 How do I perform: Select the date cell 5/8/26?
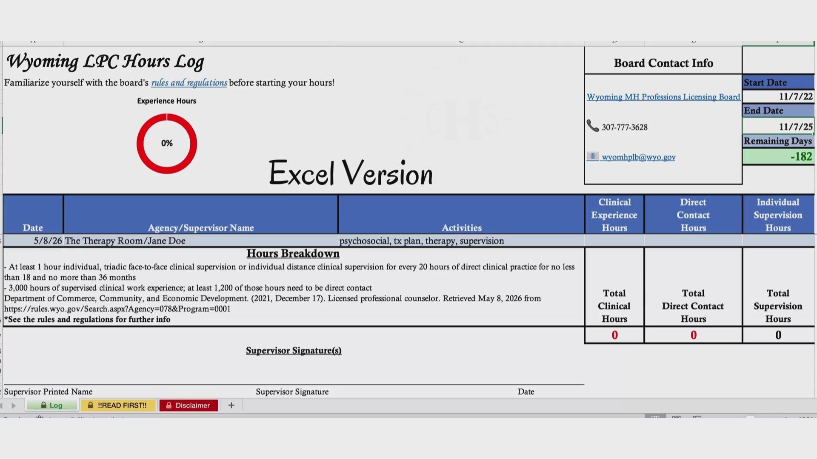33,241
